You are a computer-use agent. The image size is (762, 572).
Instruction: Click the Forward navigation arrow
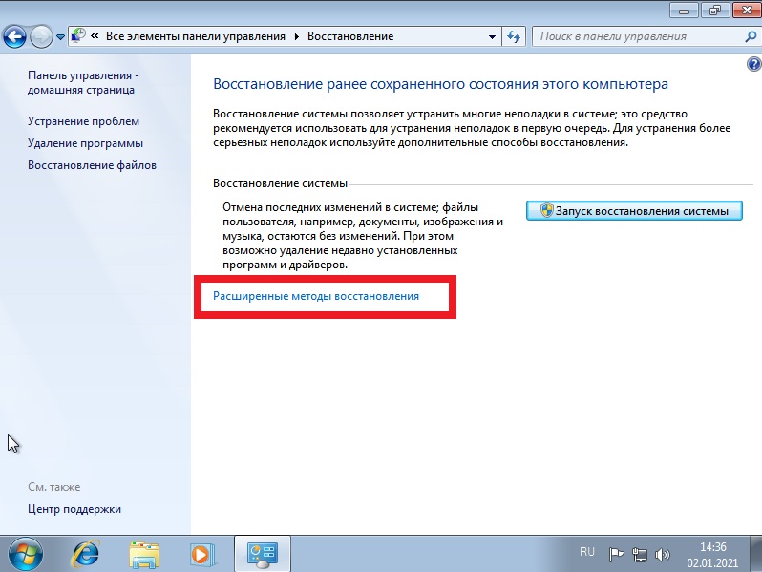coord(41,36)
